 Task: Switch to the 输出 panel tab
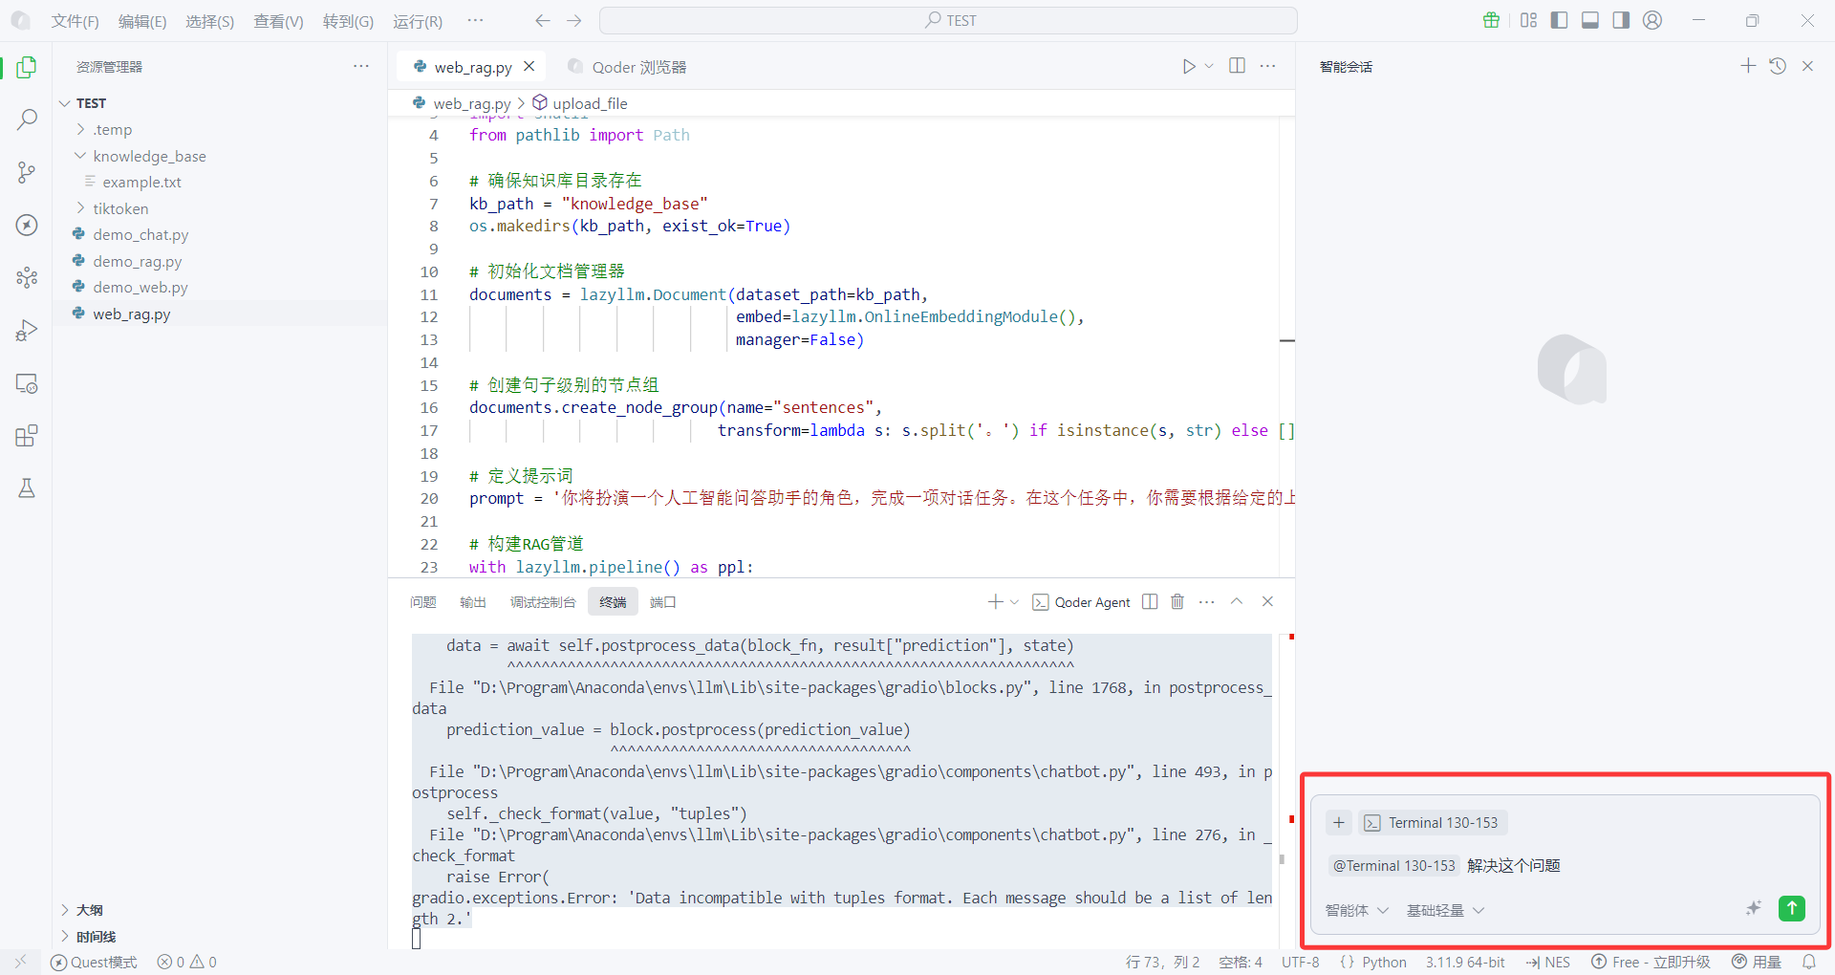(472, 602)
